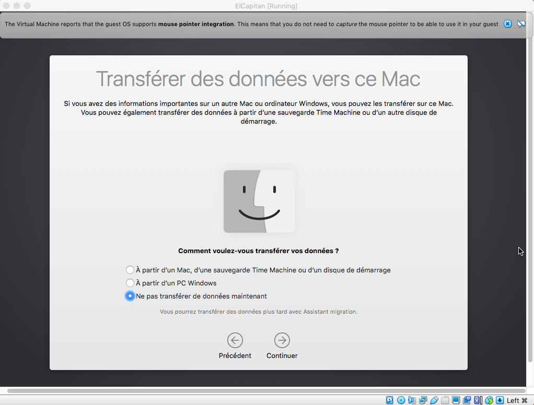Click the USB devices status icon

[x=434, y=400]
